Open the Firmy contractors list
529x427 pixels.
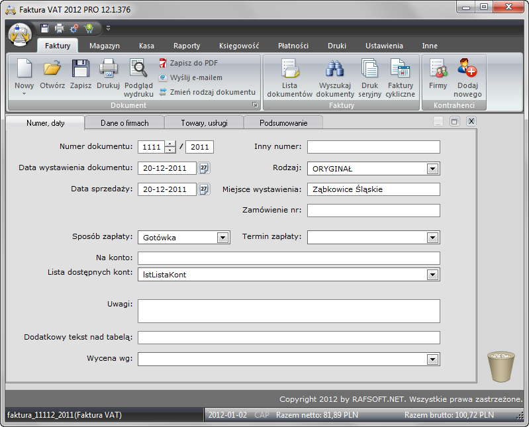click(x=438, y=74)
